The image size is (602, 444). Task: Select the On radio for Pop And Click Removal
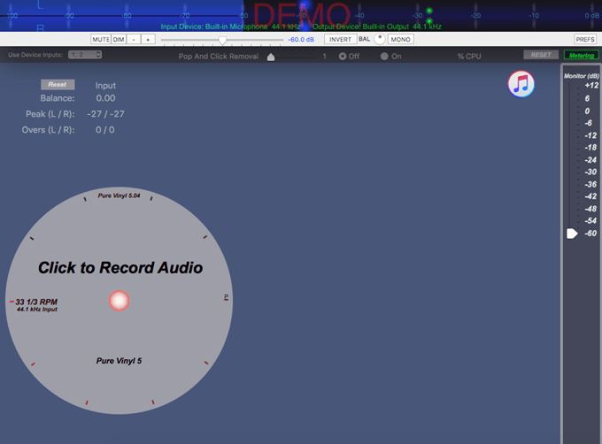pos(384,57)
